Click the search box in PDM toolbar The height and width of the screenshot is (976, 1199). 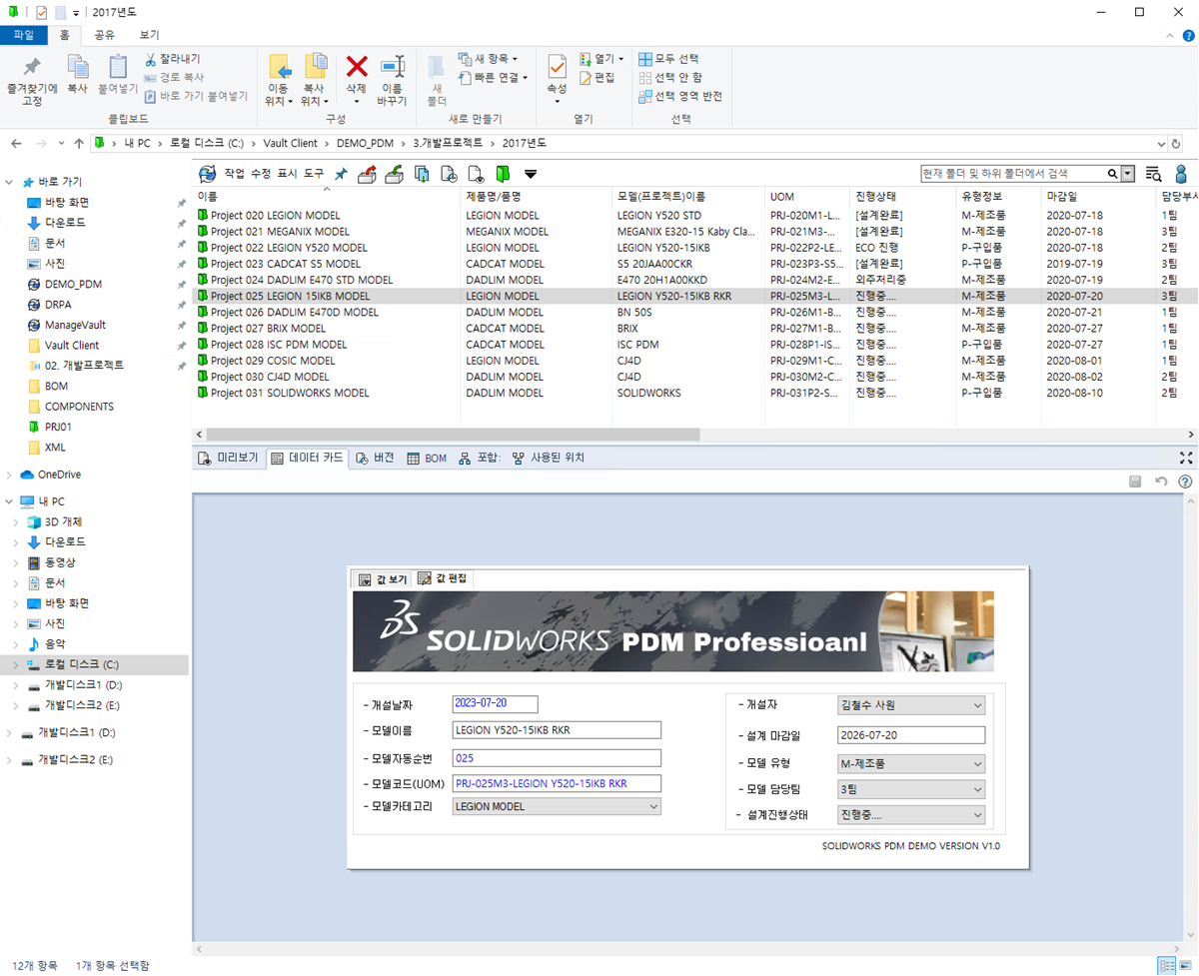coord(1012,174)
